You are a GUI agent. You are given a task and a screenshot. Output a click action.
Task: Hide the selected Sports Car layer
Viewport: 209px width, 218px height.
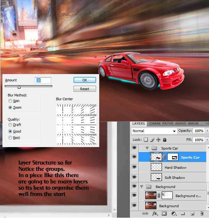(x=134, y=157)
